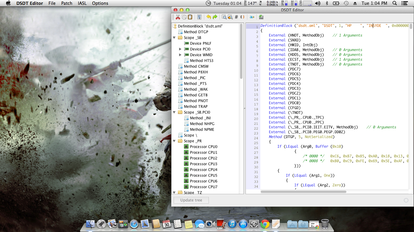
Task: Open the Trash in the Dock
Action: [x=325, y=224]
